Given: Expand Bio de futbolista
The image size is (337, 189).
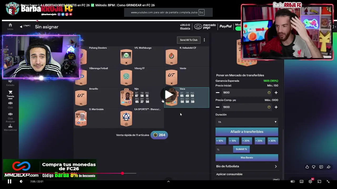Looking at the screenshot, I should (x=247, y=166).
